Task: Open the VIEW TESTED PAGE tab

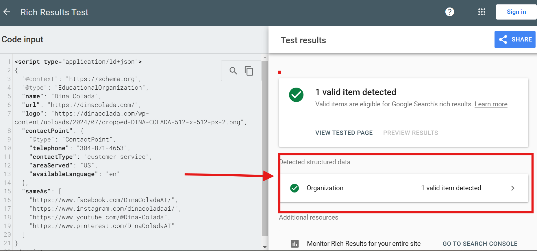Action: coord(344,133)
